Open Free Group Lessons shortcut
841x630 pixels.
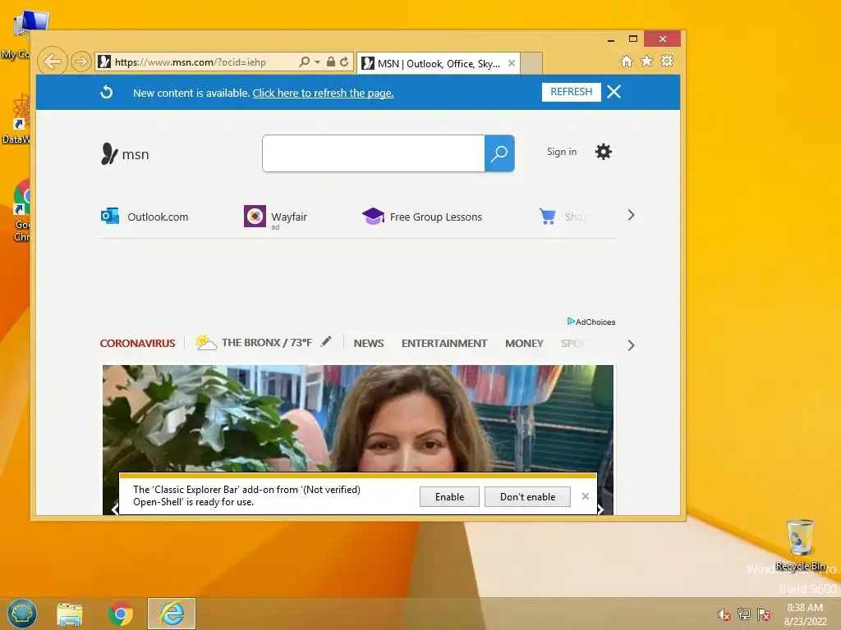pyautogui.click(x=422, y=217)
